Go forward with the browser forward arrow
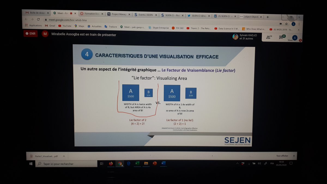Viewport: 327px width, 184px height. (x=32, y=19)
